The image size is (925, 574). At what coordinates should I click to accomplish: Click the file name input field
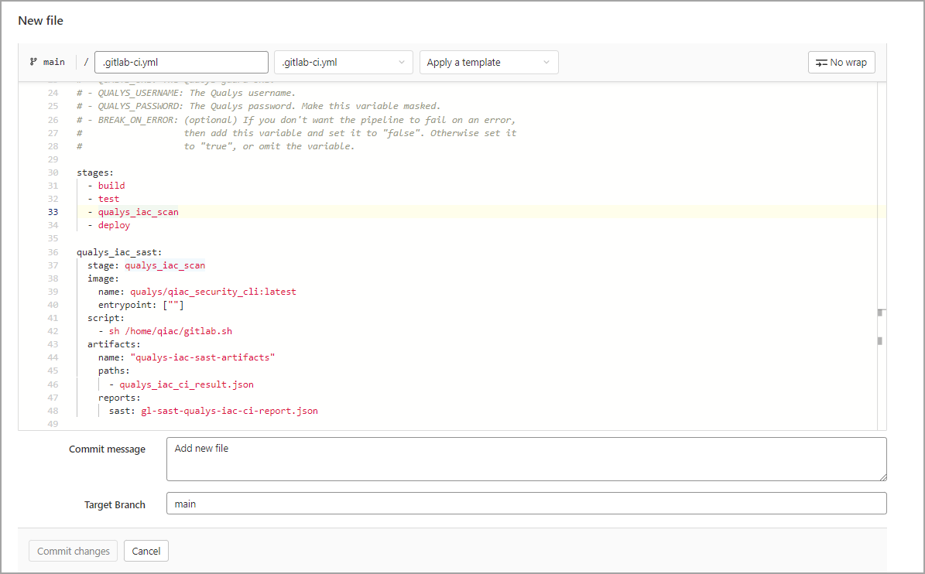181,63
